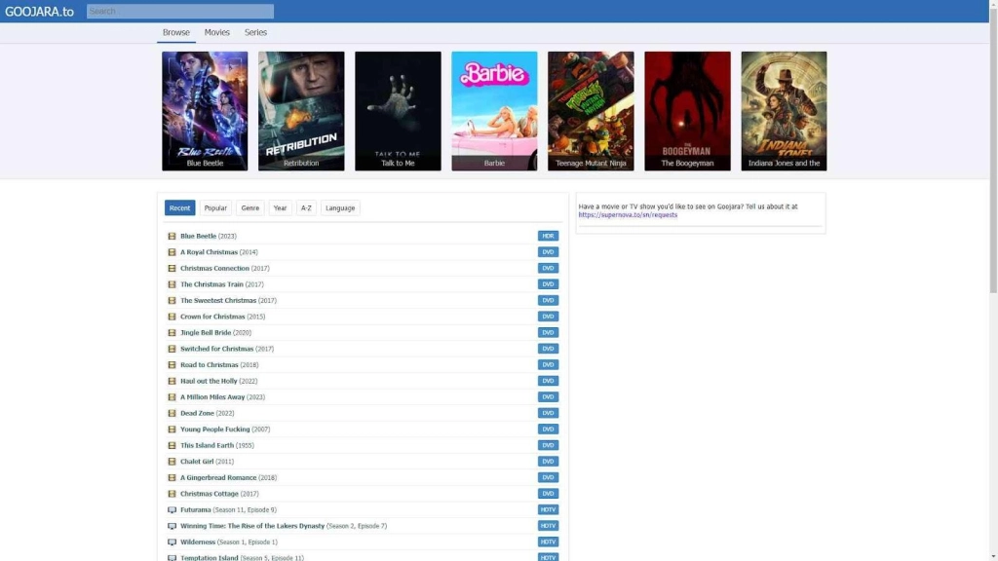This screenshot has width=998, height=561.
Task: Toggle the Popular filter
Action: click(x=215, y=207)
